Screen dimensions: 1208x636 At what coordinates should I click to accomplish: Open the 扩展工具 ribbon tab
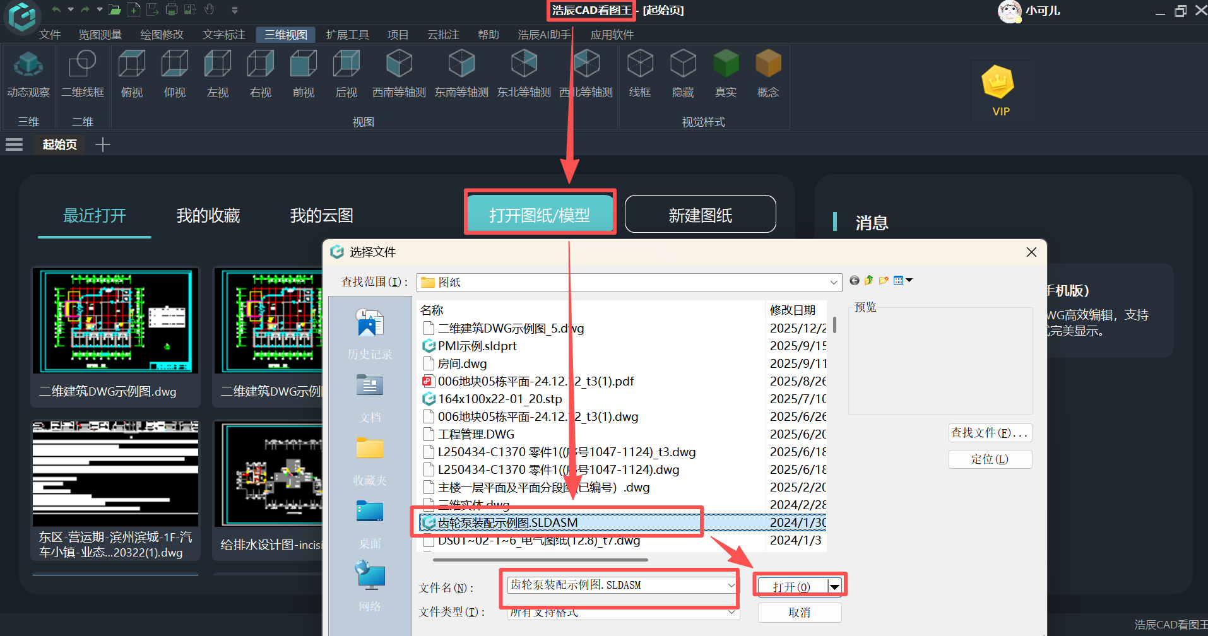348,35
